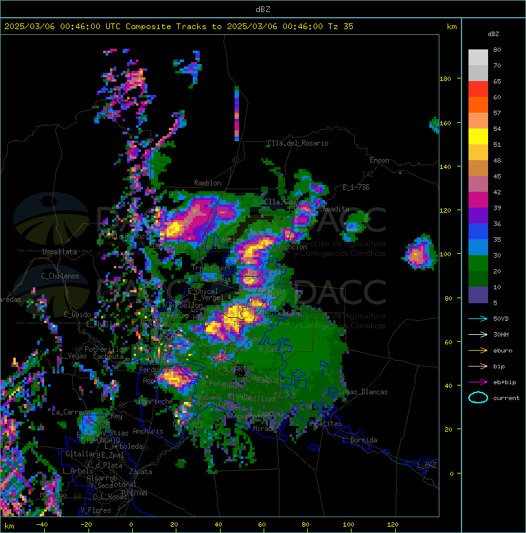The height and width of the screenshot is (533, 526).
Task: Click the 'C_Guido' place label
Action: 77,315
